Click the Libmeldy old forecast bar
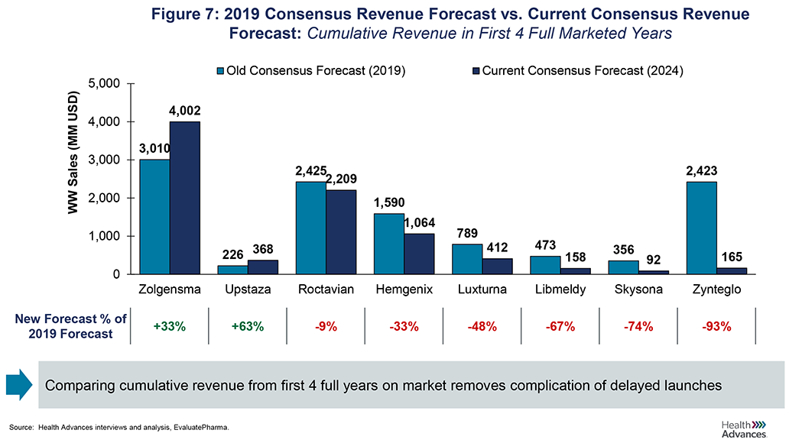Screen dimensions: 789x443 (545, 265)
